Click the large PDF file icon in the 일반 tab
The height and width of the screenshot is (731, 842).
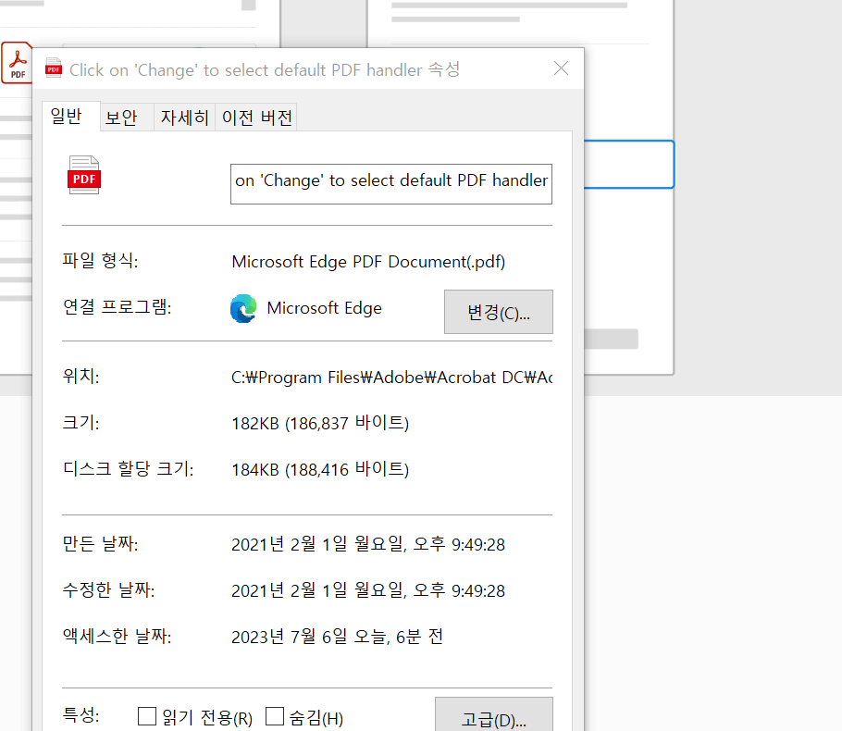84,175
